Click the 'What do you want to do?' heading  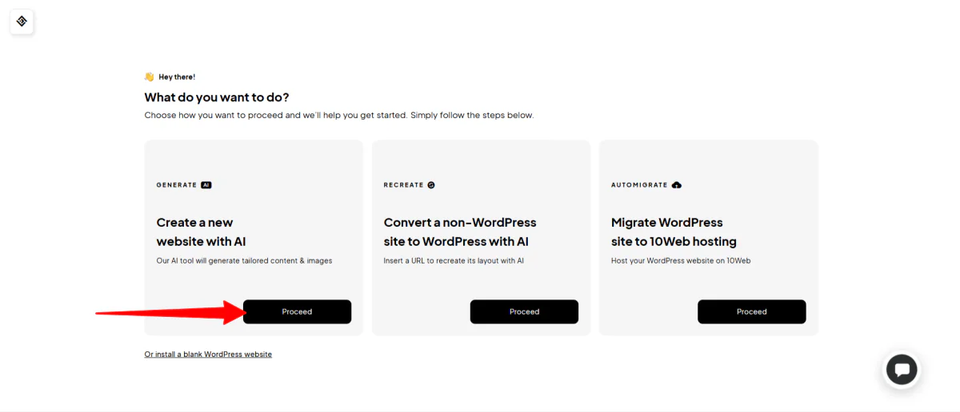pyautogui.click(x=217, y=97)
